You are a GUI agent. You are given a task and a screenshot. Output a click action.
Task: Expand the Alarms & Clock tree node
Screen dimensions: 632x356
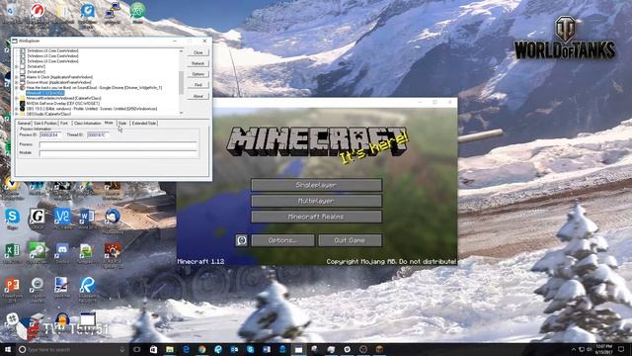(x=17, y=77)
